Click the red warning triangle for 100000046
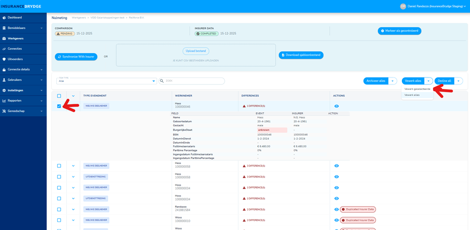Viewport: 470px width, 230px height. [x=244, y=106]
